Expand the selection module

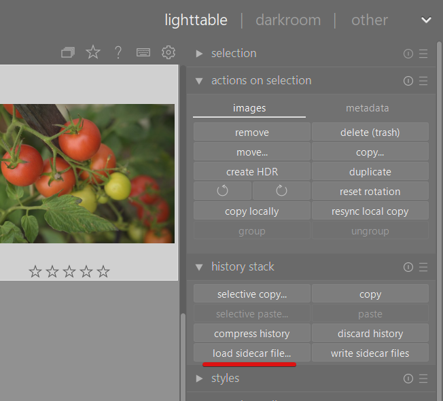coord(199,54)
